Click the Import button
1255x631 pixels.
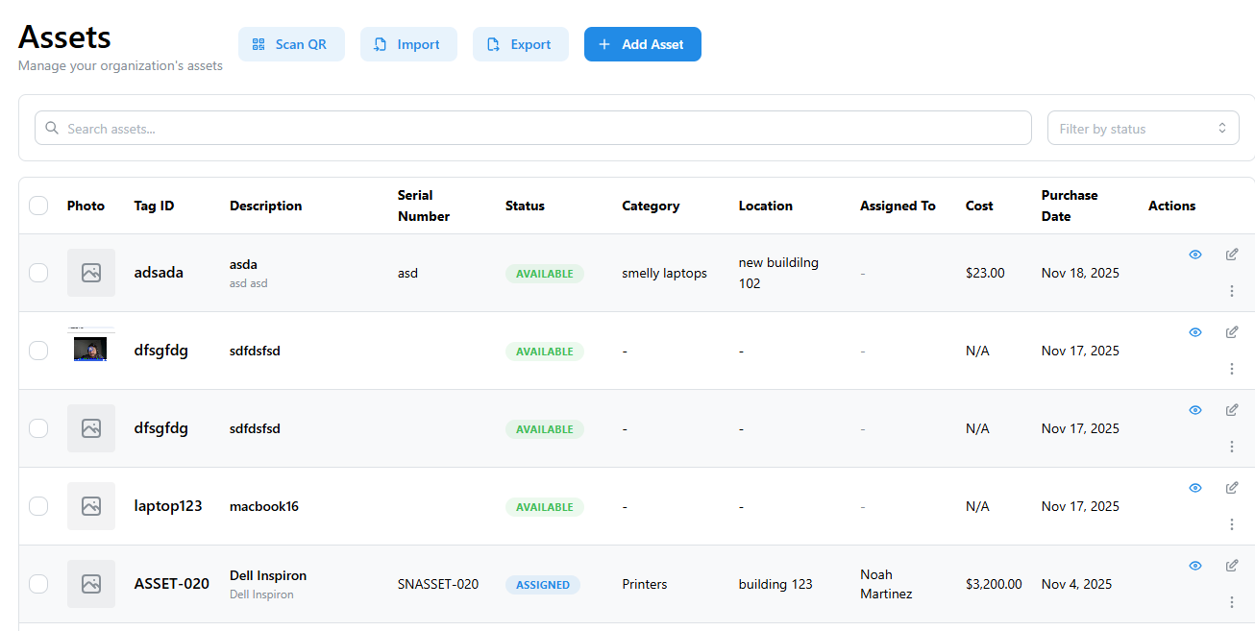click(408, 44)
